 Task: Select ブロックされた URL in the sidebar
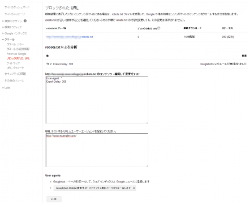18,58
